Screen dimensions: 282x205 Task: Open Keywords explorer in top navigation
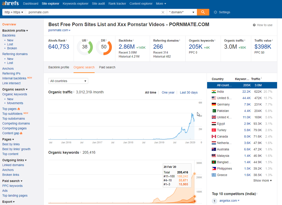75,4
